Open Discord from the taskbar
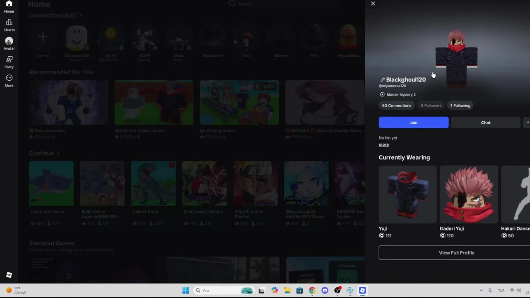The height and width of the screenshot is (298, 530). (325, 291)
